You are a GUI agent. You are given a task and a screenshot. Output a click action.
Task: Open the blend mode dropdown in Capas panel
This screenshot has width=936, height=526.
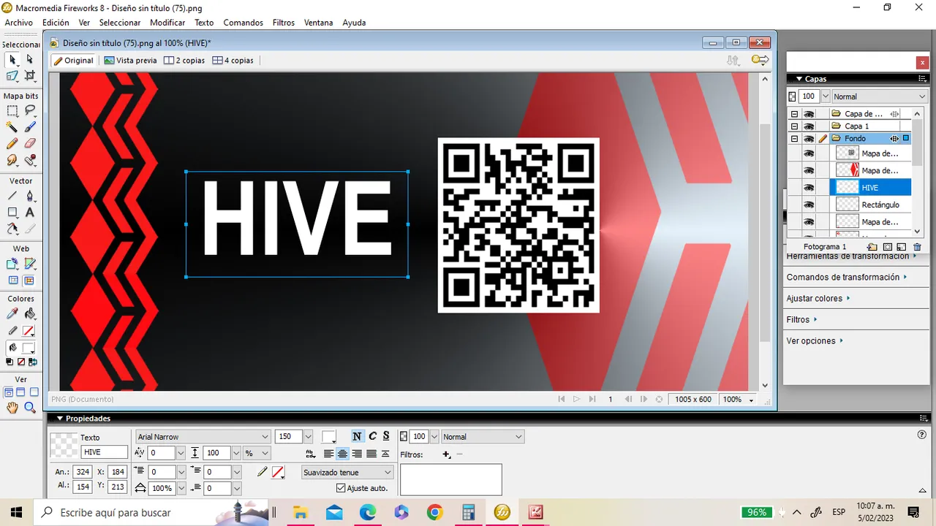pos(921,96)
